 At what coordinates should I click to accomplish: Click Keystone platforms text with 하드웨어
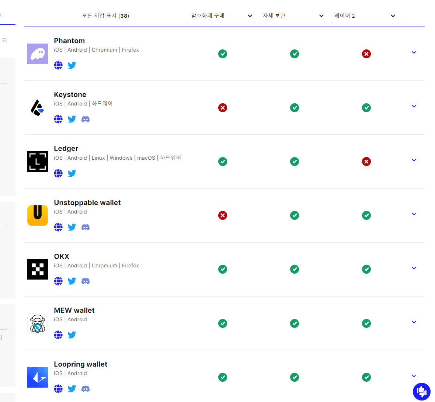click(x=83, y=104)
